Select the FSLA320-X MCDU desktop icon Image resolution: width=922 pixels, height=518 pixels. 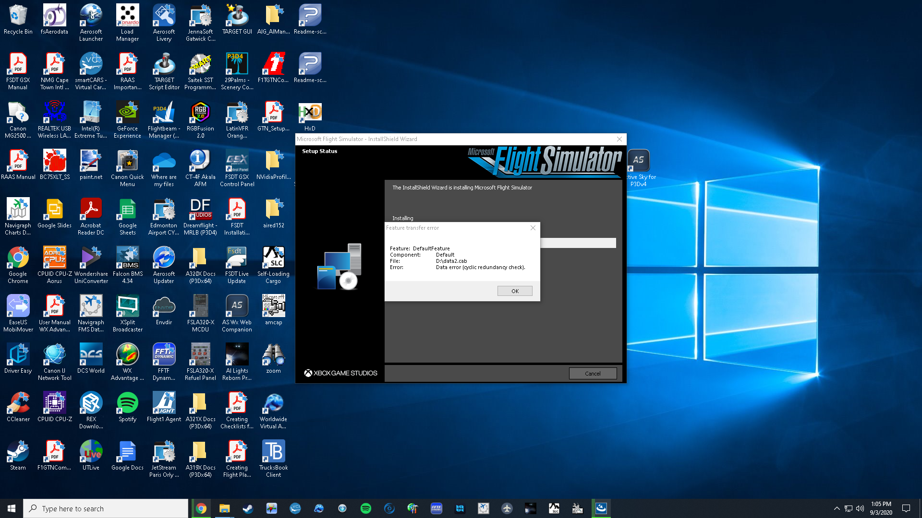point(201,313)
